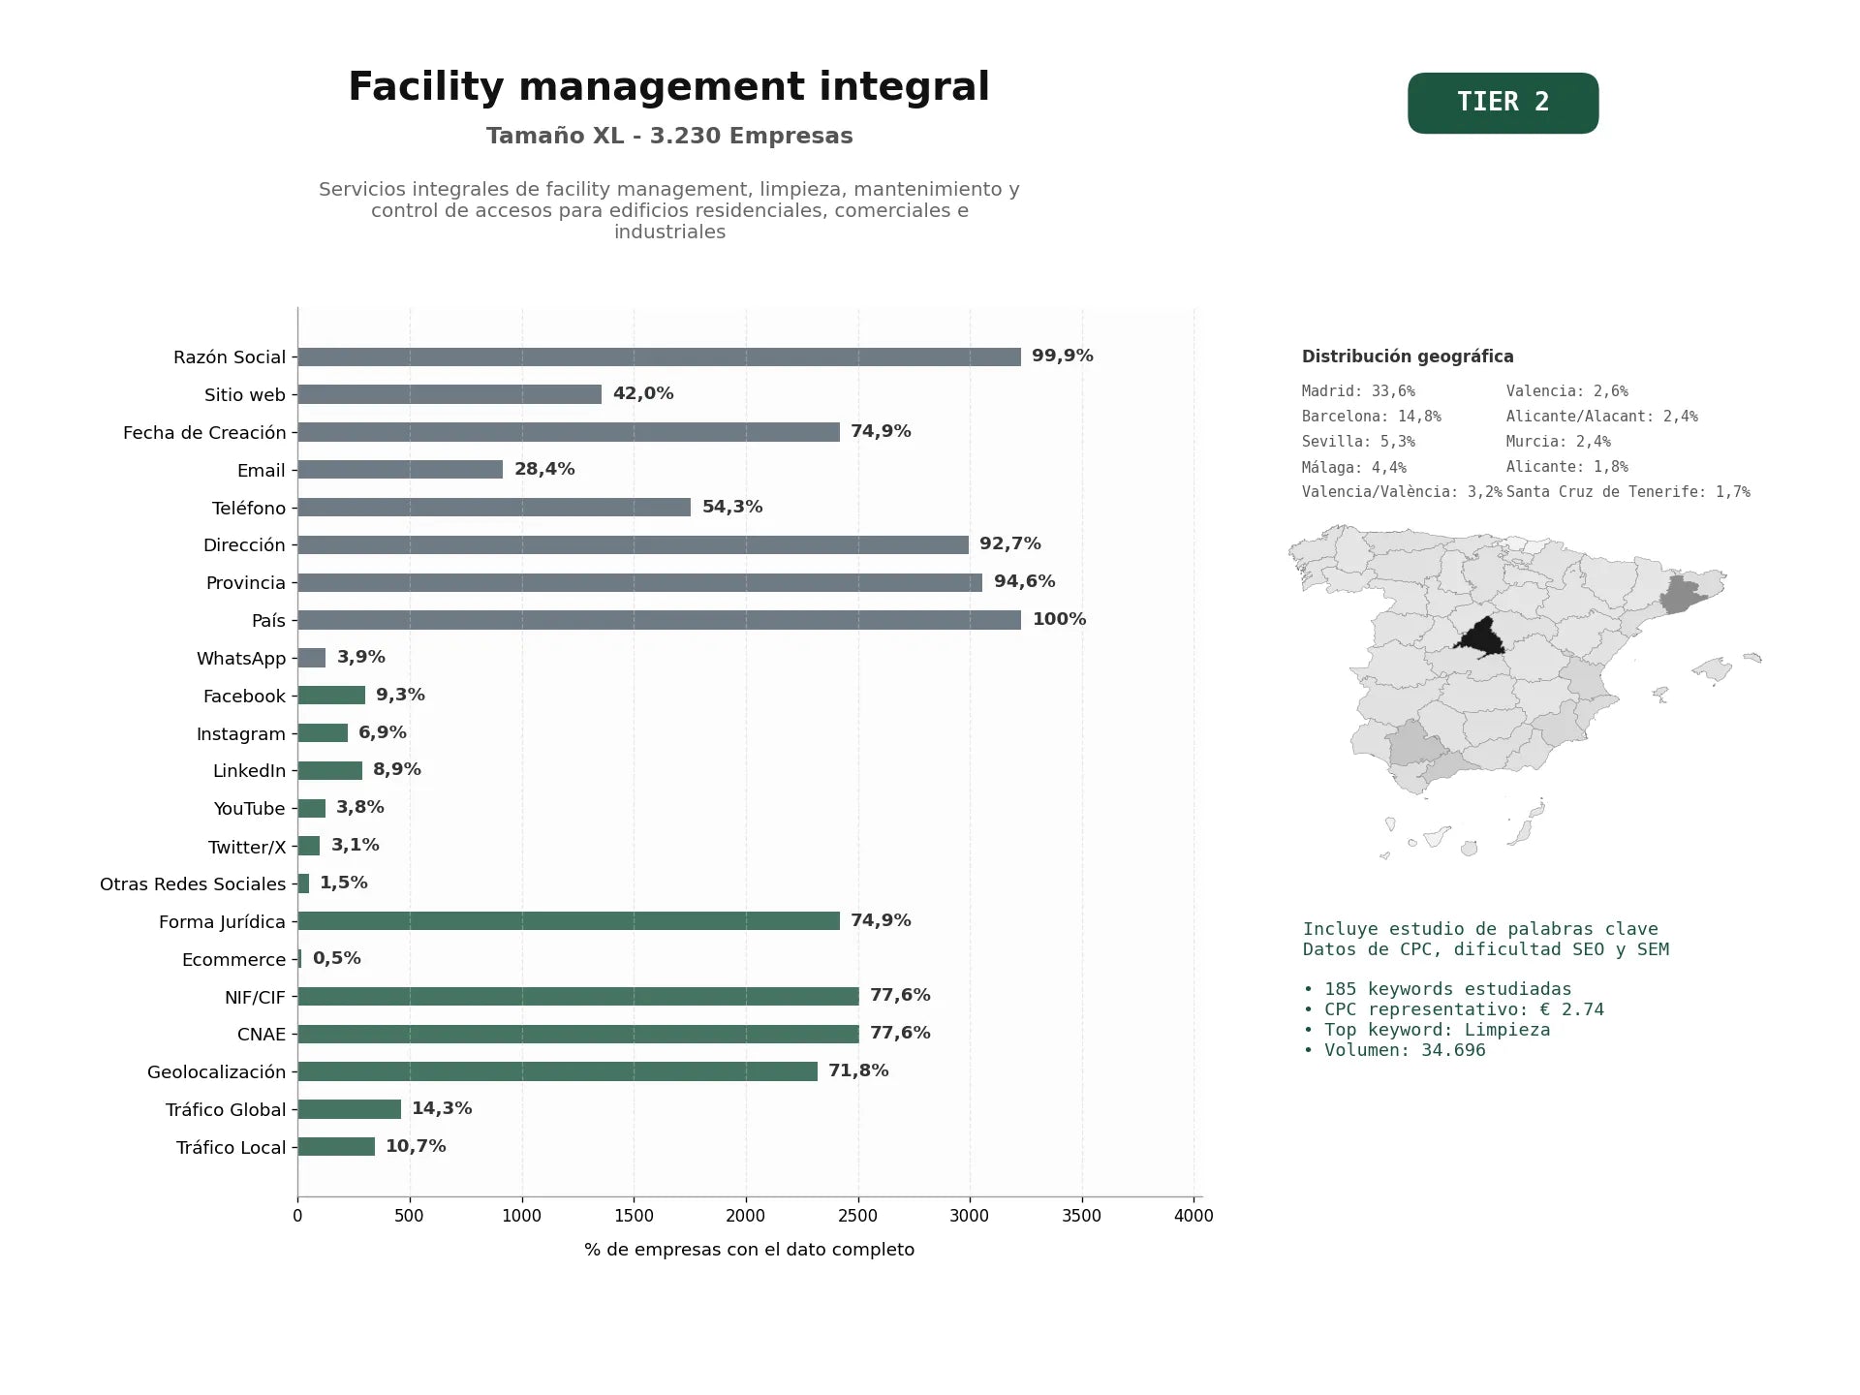Click the WhatsApp label

241,659
